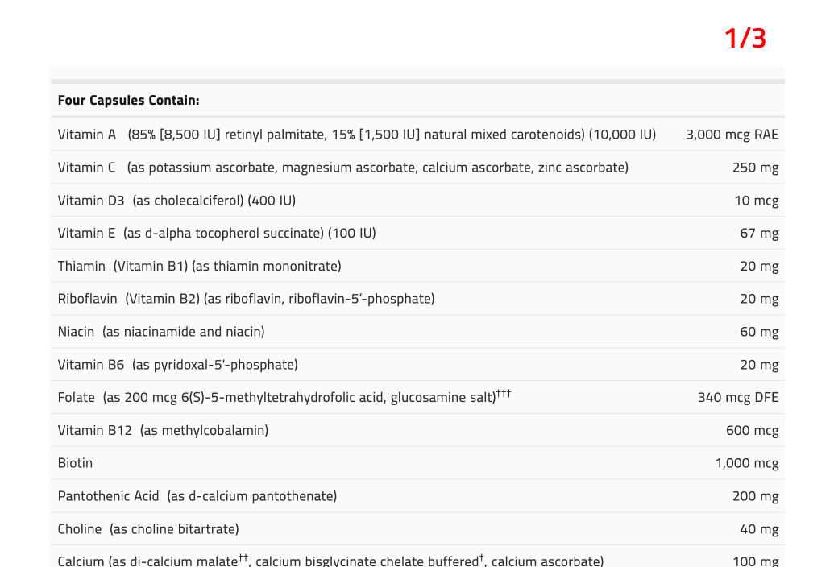Click the "340 mcg DFE" value
Screen dimensions: 834x567
pos(738,398)
